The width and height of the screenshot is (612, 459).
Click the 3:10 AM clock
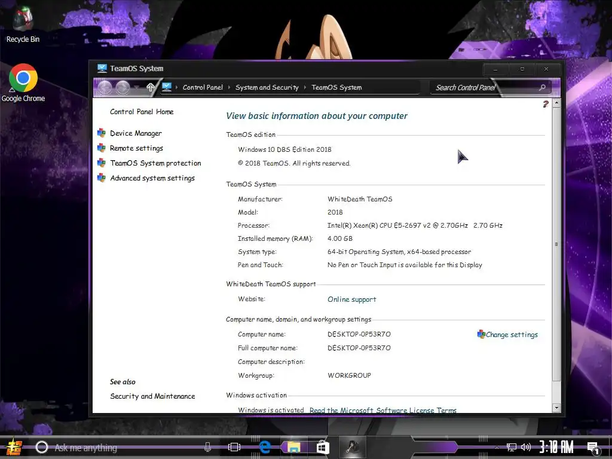tap(556, 447)
